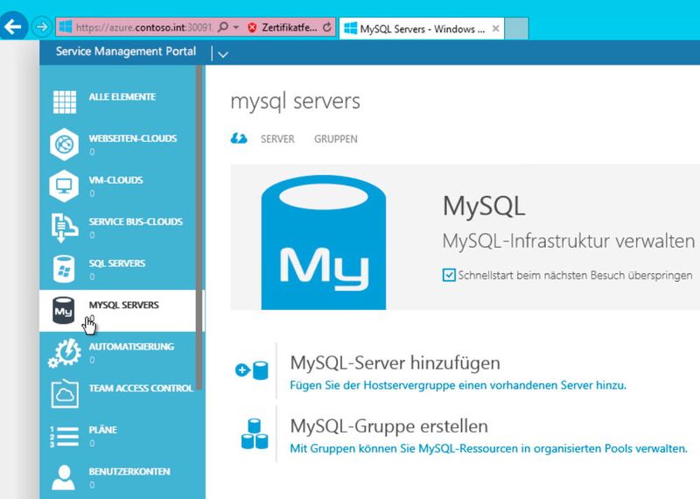Click the Alle Elemente grid icon

[x=65, y=102]
